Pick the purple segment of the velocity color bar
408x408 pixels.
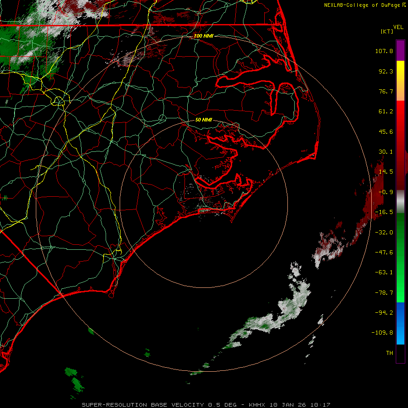(x=400, y=50)
